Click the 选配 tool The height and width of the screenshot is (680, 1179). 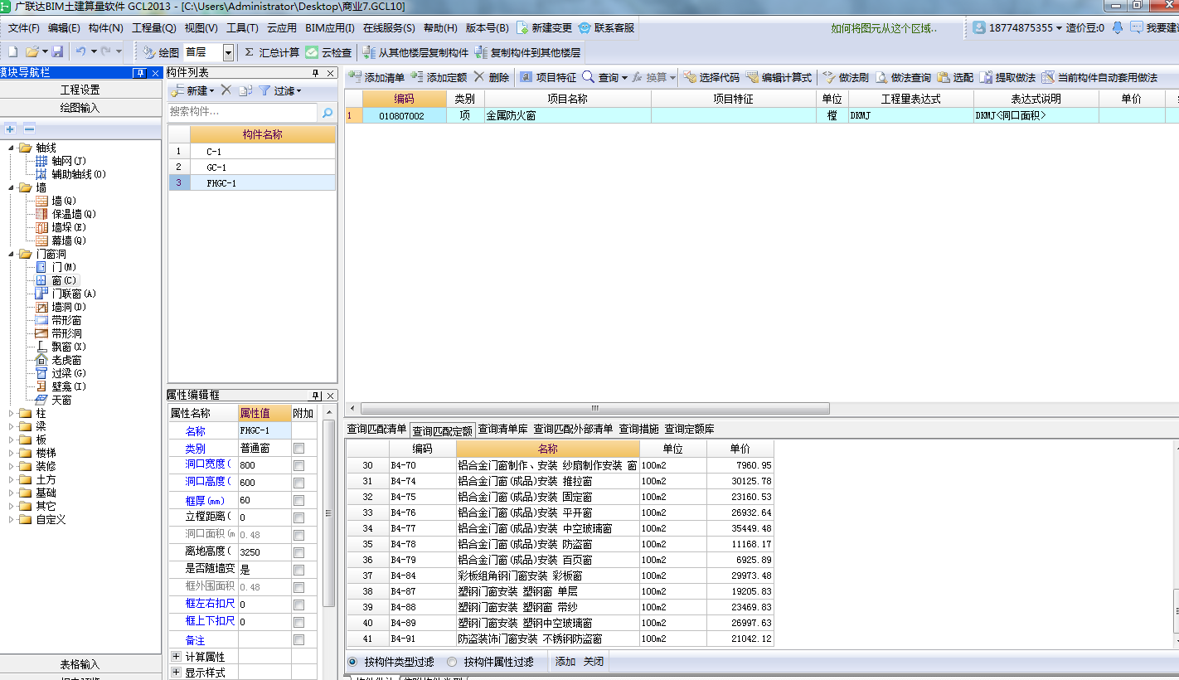955,77
